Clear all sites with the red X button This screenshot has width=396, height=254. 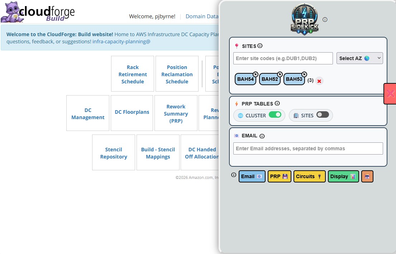point(319,81)
